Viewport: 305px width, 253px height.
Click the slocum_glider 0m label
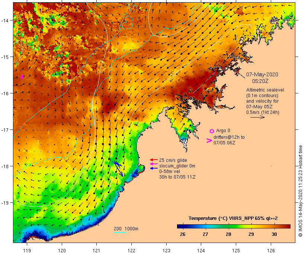coord(177,166)
